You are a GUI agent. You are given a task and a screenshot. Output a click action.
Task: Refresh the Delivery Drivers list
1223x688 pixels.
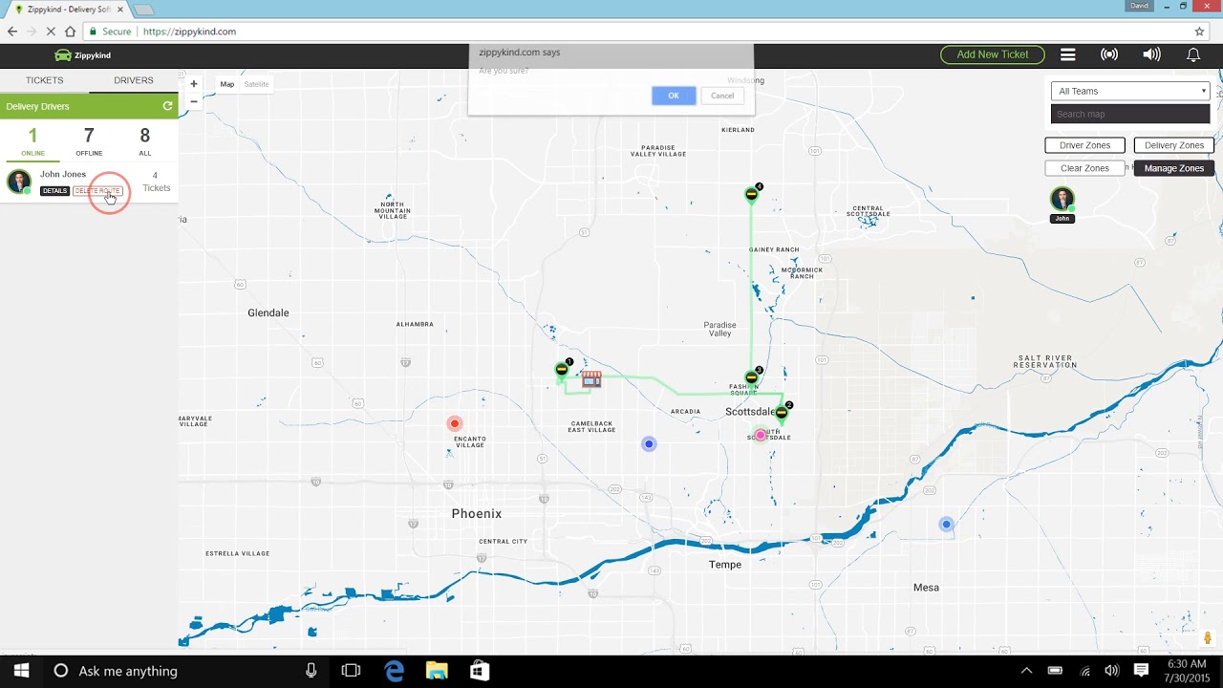[167, 106]
